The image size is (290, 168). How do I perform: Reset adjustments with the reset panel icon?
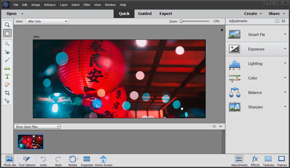click(x=277, y=21)
